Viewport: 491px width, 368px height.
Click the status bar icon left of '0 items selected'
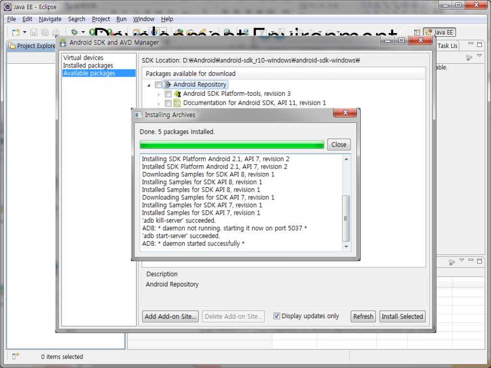[15, 356]
